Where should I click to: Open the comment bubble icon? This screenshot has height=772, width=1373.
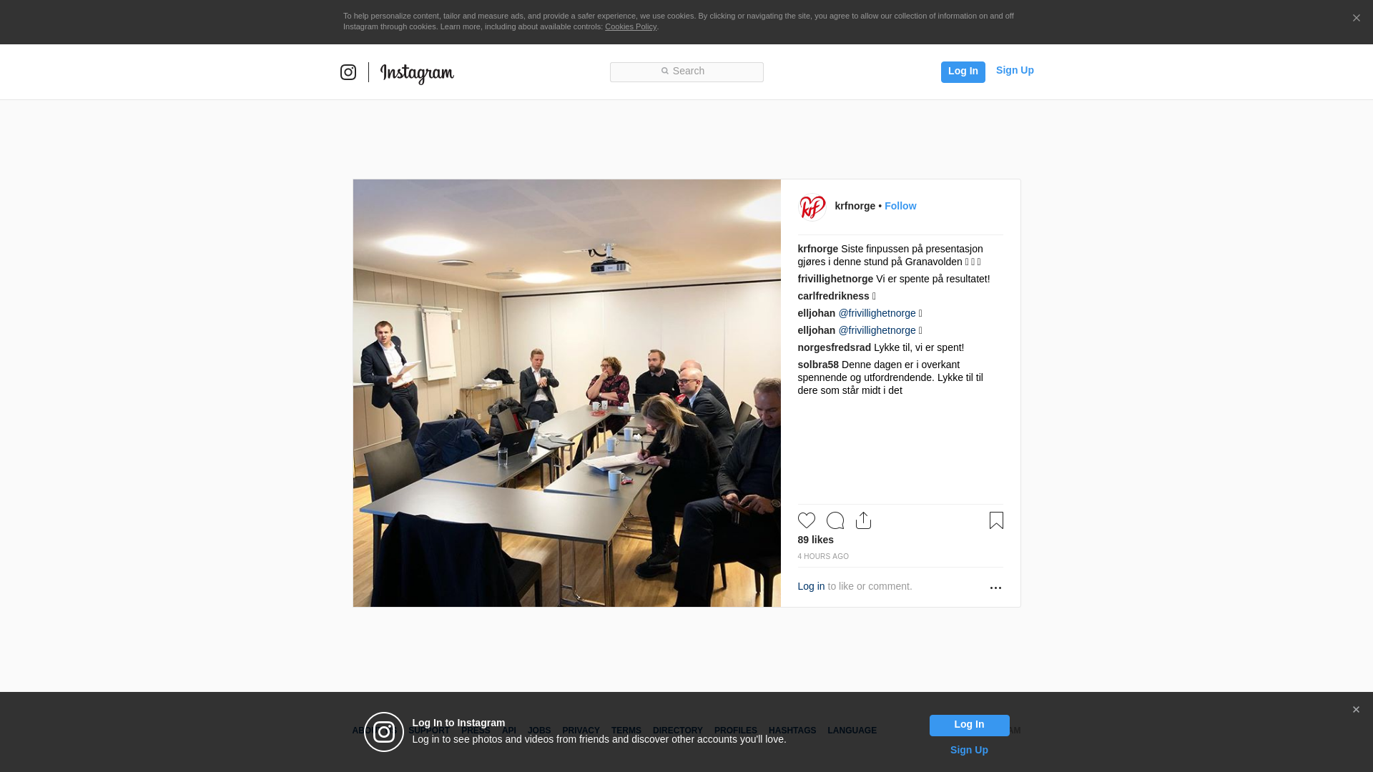click(835, 520)
